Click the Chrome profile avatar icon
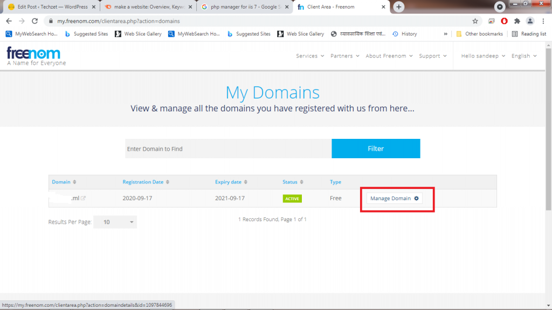The image size is (552, 310). coord(530,21)
